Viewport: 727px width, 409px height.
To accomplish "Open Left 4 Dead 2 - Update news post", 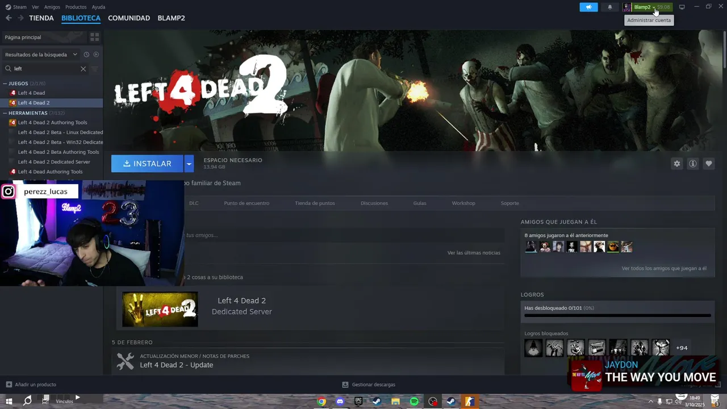I will (x=177, y=365).
